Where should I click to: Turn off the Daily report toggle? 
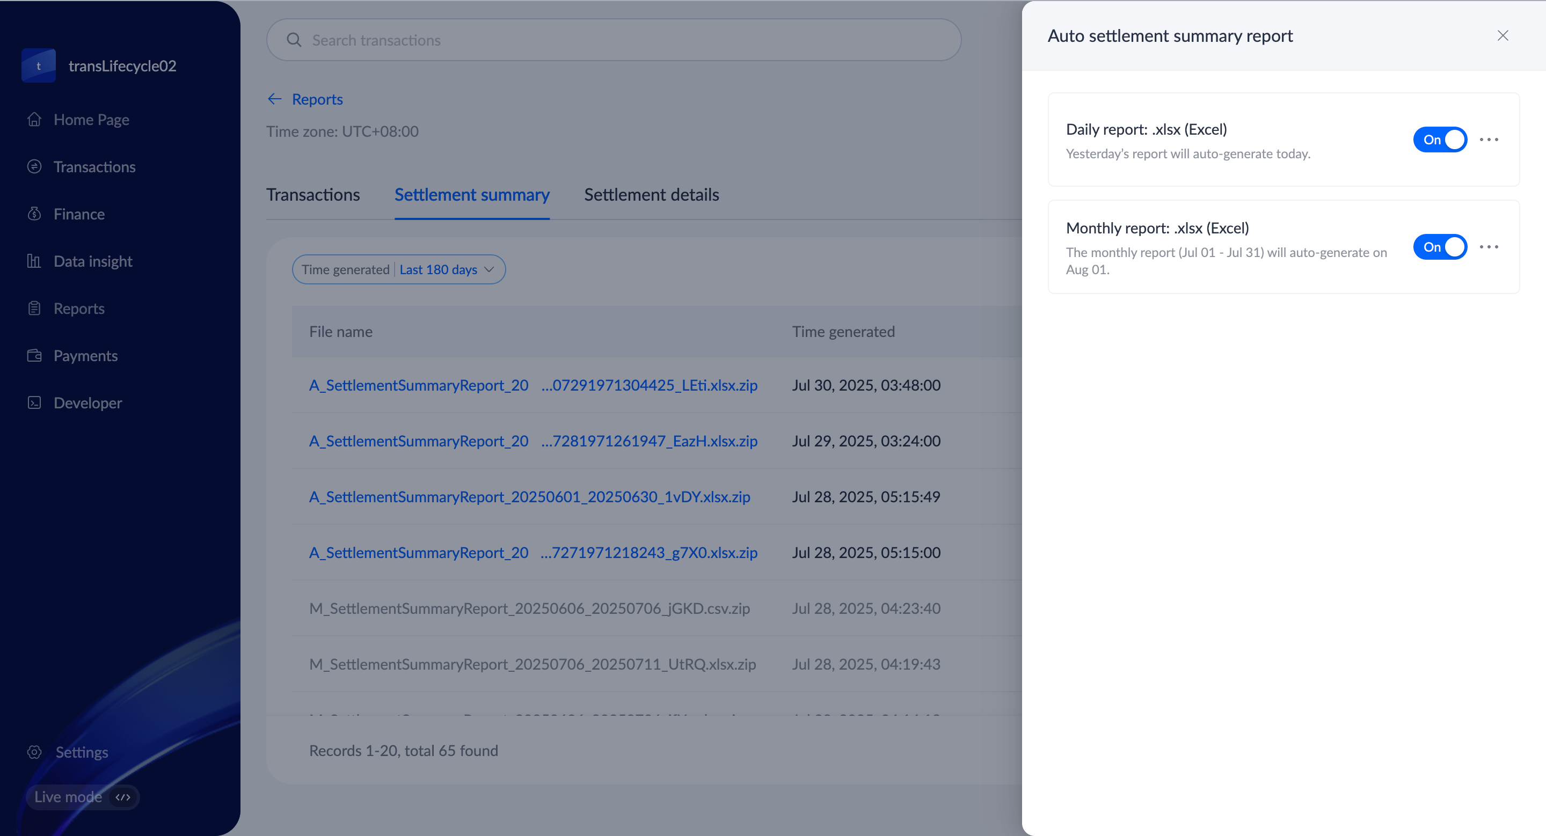pyautogui.click(x=1439, y=140)
